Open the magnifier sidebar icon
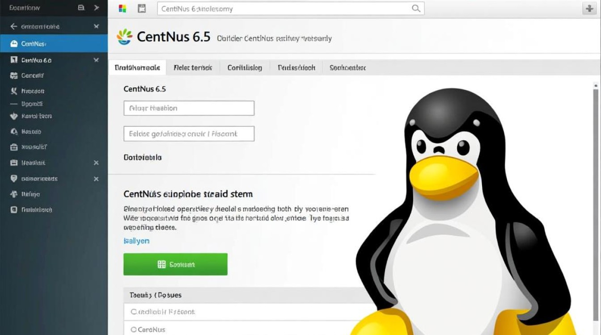This screenshot has width=601, height=335. point(13,131)
